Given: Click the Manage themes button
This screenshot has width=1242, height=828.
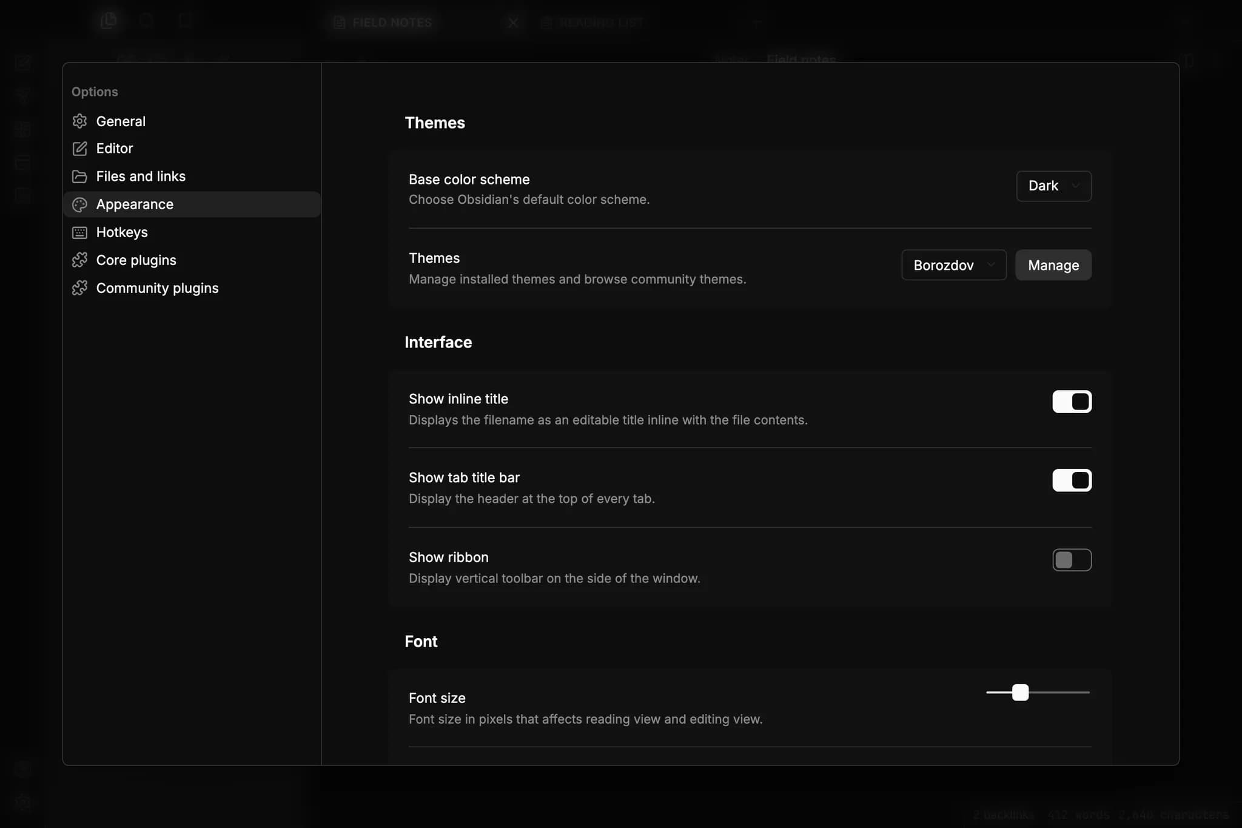Looking at the screenshot, I should (1053, 265).
